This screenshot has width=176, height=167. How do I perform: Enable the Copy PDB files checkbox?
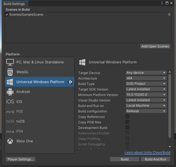[127, 122]
